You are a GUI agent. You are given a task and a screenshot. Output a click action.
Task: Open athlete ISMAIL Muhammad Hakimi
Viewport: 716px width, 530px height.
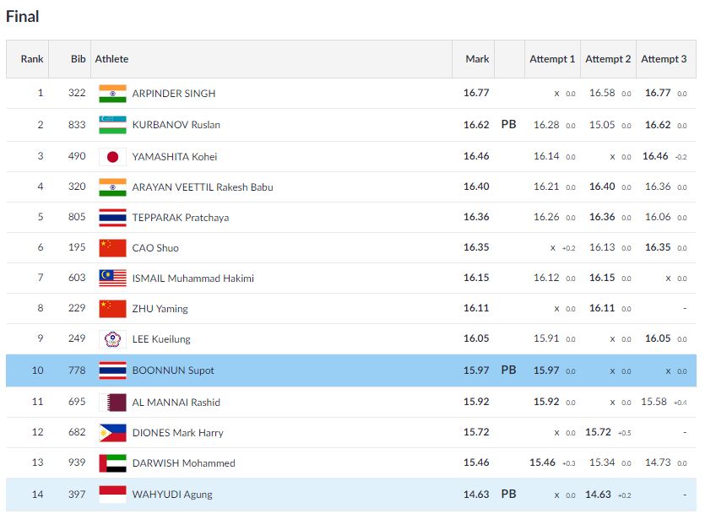[x=193, y=278]
